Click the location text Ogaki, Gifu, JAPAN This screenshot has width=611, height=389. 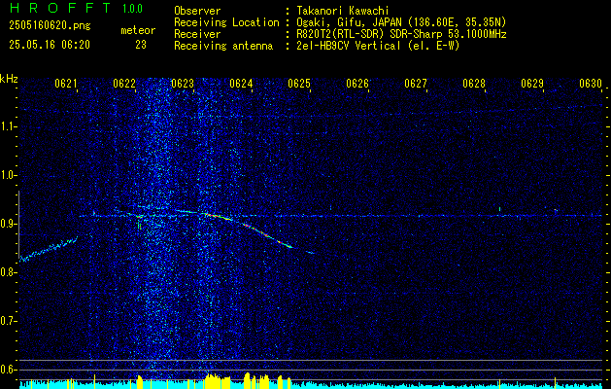[x=349, y=22]
